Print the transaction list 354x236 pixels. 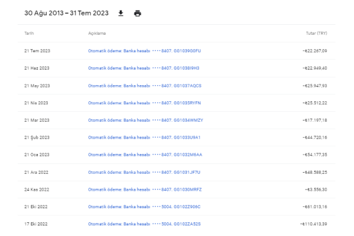point(137,13)
